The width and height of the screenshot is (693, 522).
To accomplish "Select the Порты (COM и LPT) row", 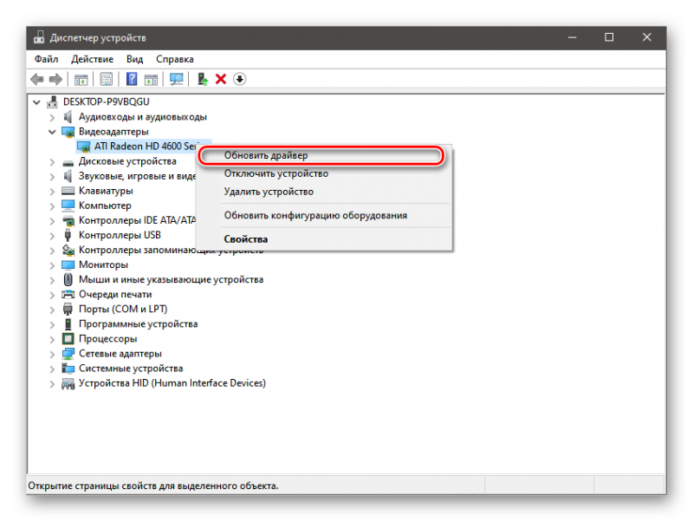I will pos(123,310).
